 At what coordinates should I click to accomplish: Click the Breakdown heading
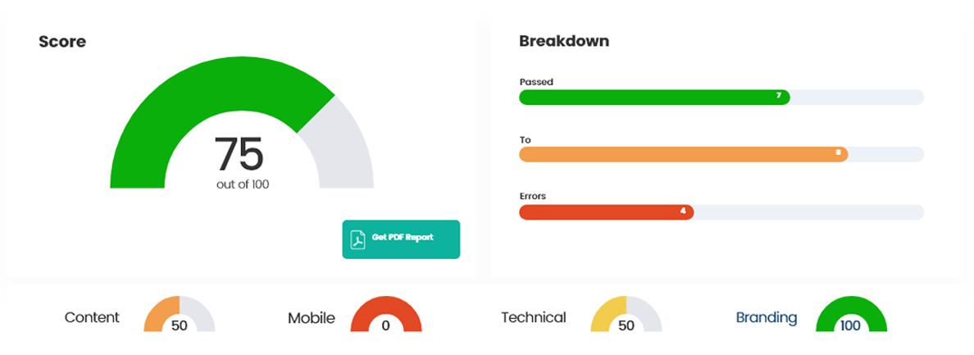point(563,41)
